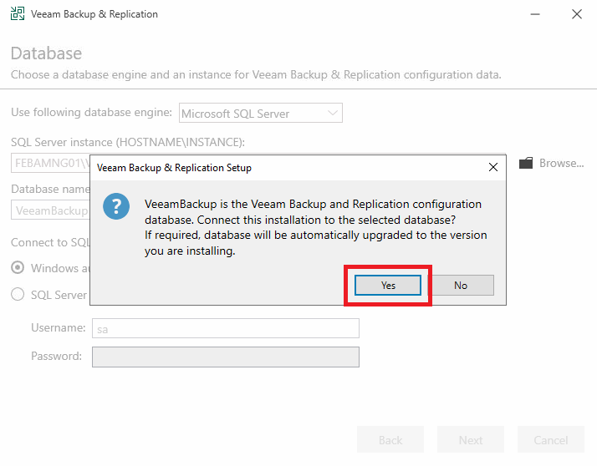Click the blue question mark icon
Image resolution: width=597 pixels, height=466 pixels.
[x=116, y=206]
